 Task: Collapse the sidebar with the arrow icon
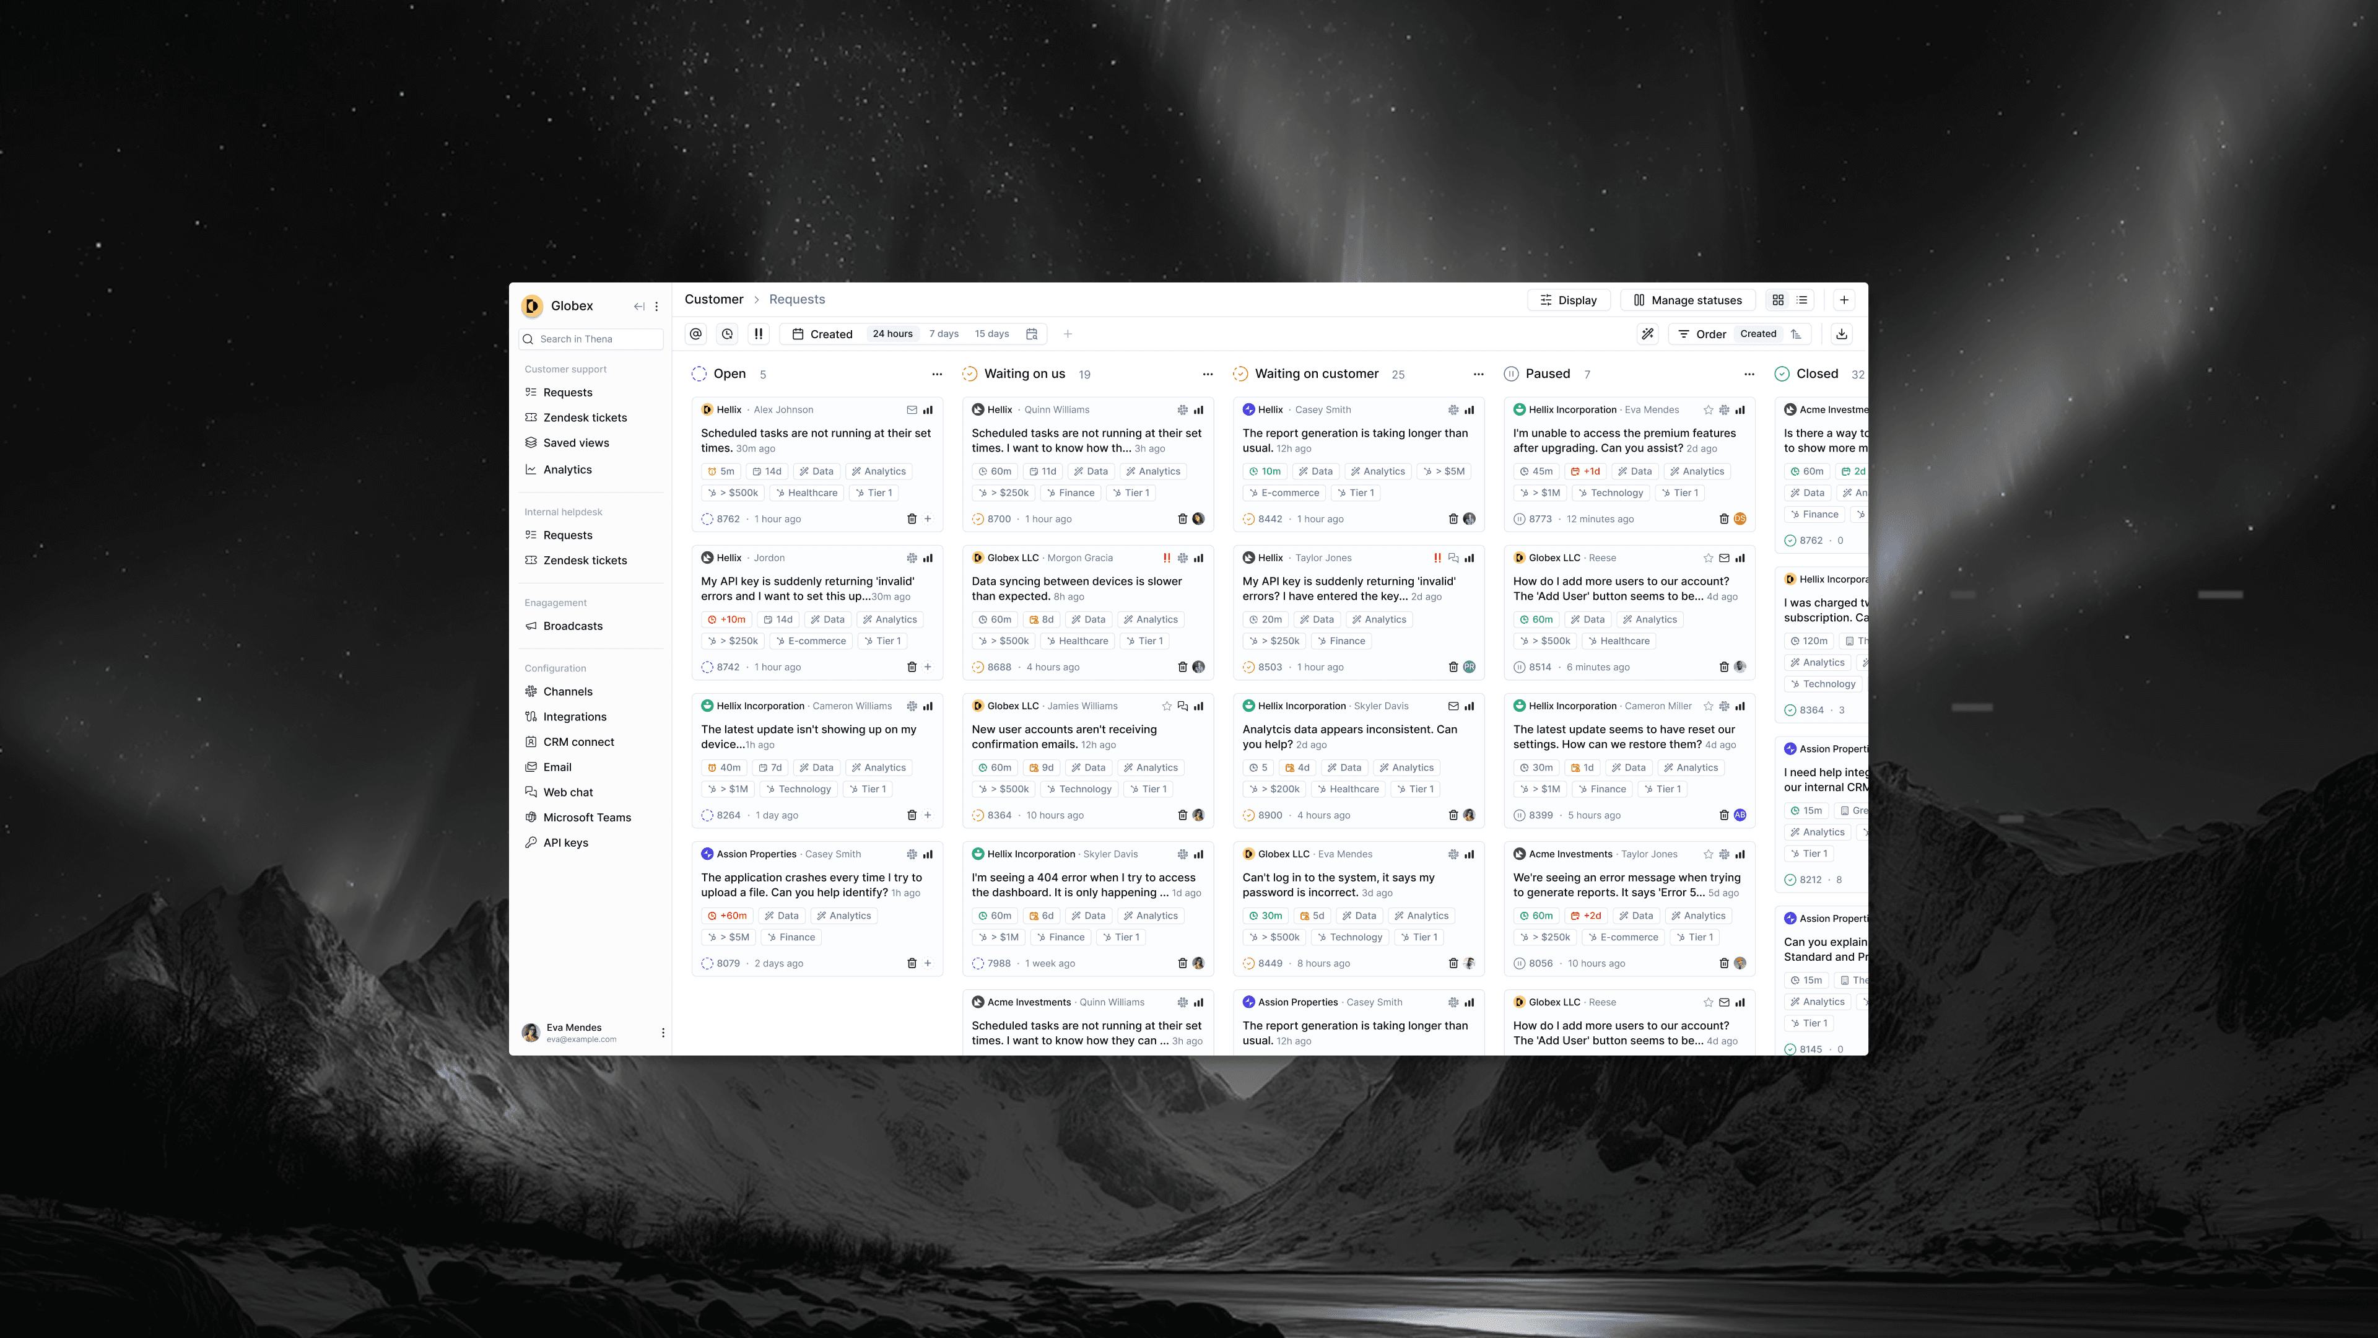[x=639, y=307]
